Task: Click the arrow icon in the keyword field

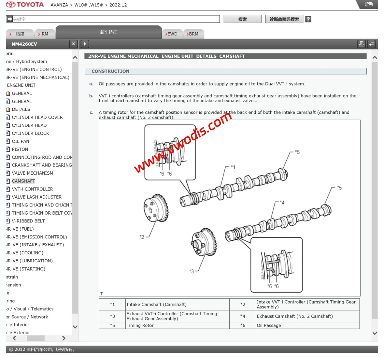Action: [x=9, y=19]
